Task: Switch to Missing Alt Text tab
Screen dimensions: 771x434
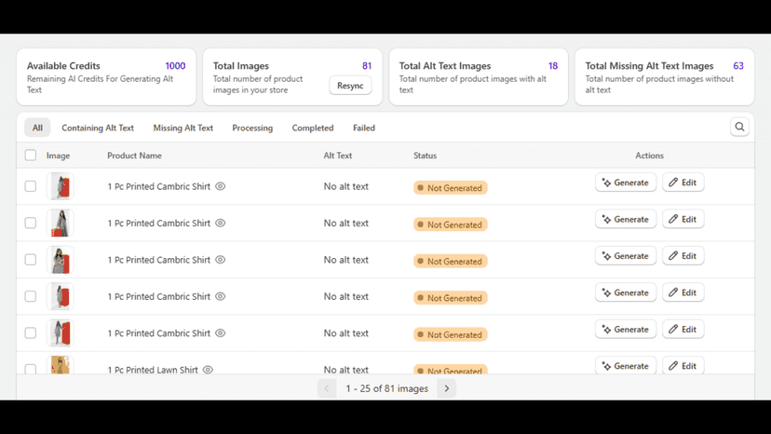Action: tap(183, 128)
